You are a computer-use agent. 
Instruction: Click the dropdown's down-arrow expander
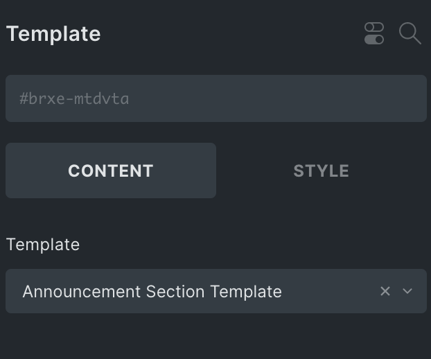click(x=407, y=291)
